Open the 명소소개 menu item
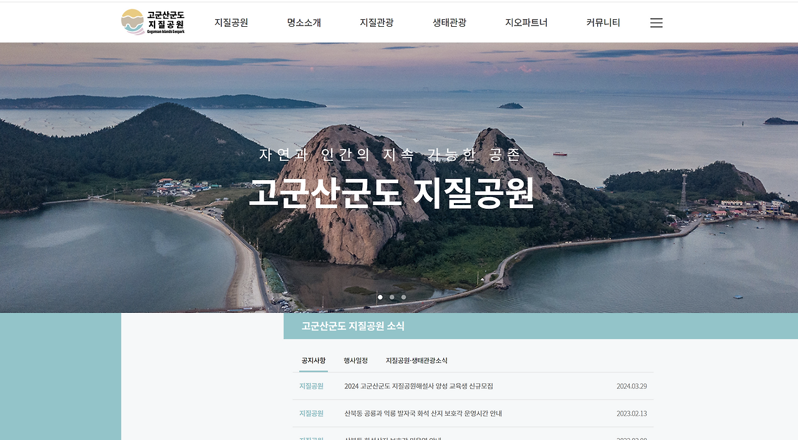The width and height of the screenshot is (798, 440). (304, 22)
